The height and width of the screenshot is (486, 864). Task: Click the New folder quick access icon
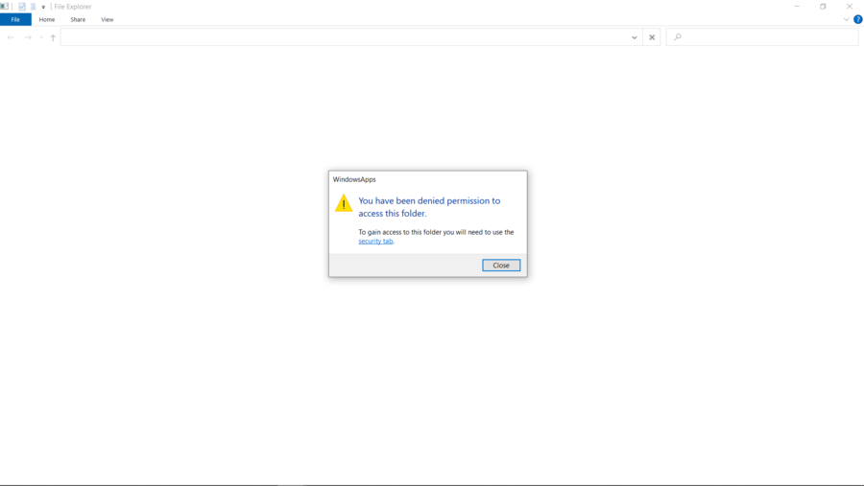33,7
